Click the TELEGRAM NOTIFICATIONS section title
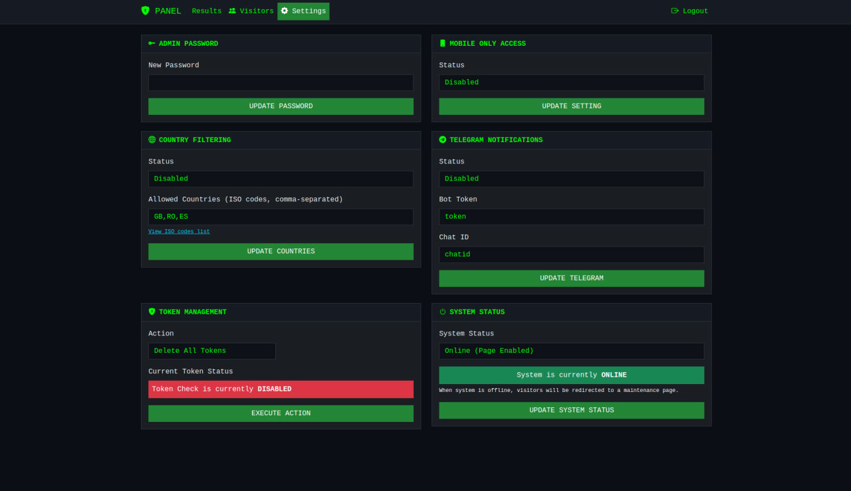 pyautogui.click(x=496, y=140)
